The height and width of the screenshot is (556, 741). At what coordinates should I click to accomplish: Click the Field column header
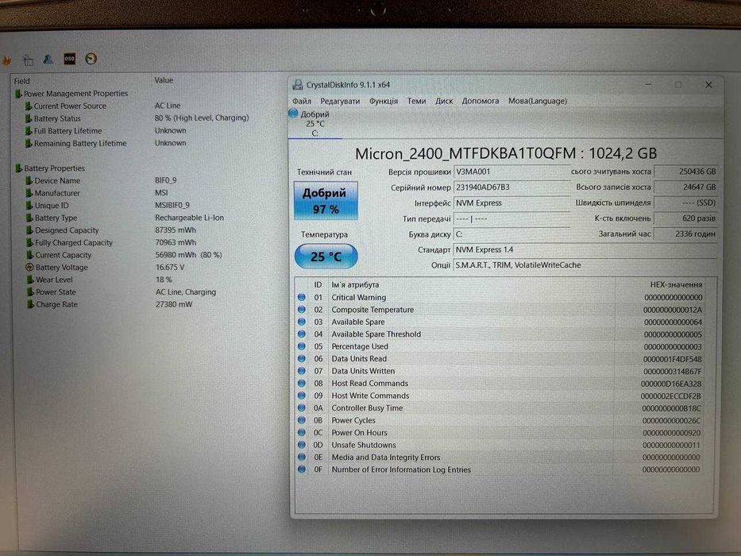(x=21, y=81)
